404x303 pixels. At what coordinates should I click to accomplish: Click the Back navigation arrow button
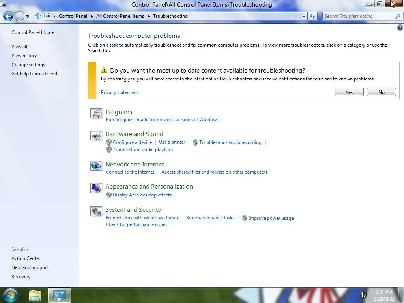tap(8, 16)
